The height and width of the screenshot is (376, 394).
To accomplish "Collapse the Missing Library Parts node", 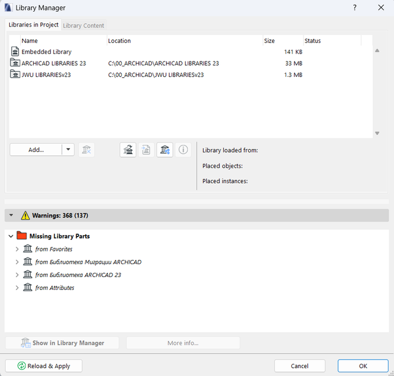I will (11, 236).
